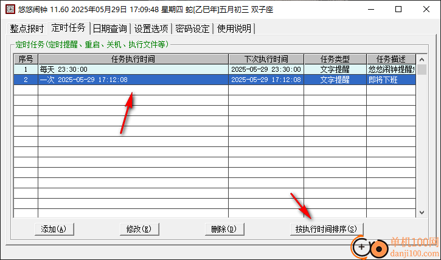Click 文字提醒 type cell in row 2
The image size is (441, 260).
335,80
